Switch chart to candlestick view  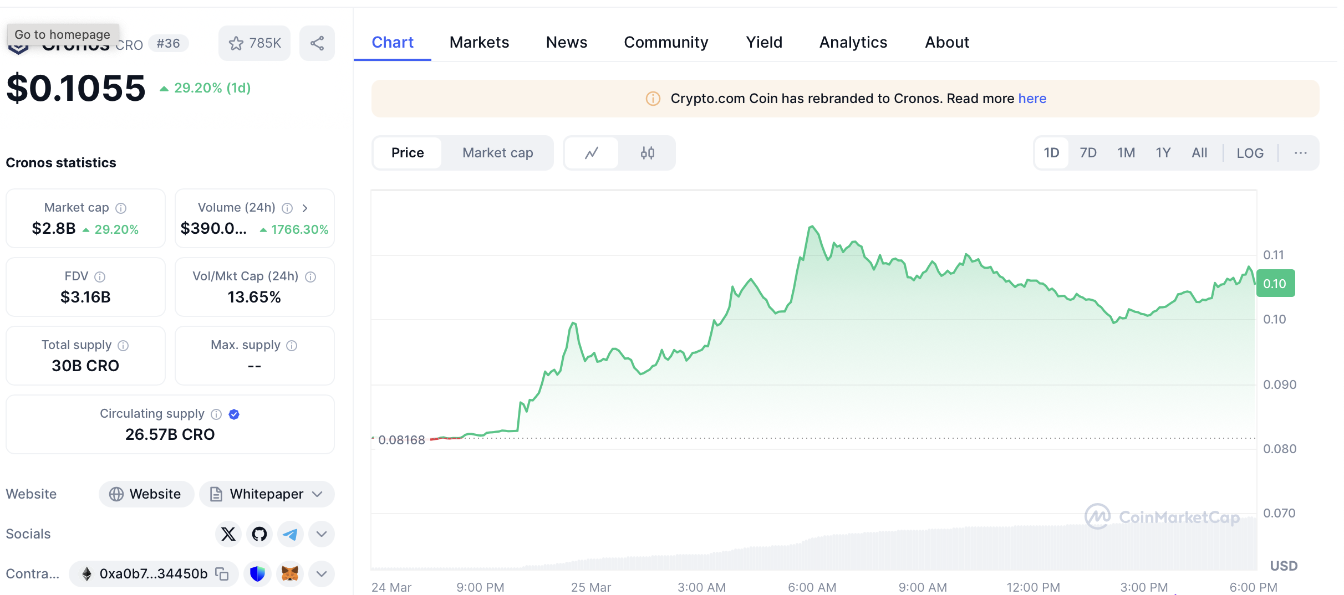pyautogui.click(x=647, y=153)
